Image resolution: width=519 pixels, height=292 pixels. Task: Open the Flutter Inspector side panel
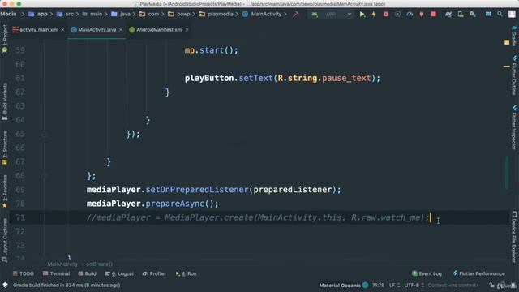[514, 127]
